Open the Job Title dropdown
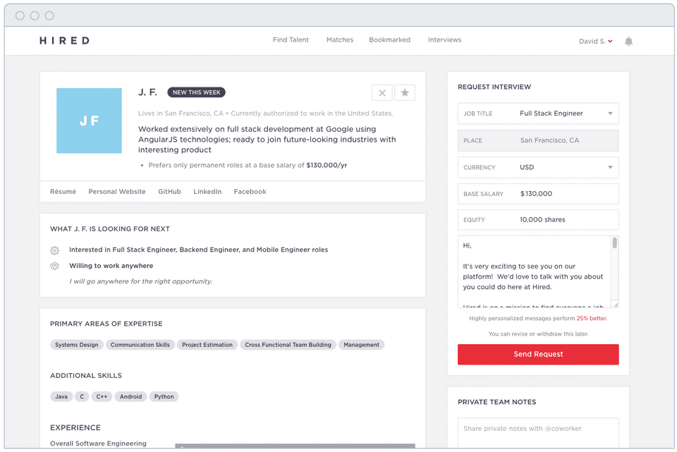This screenshot has width=677, height=452. (x=538, y=114)
